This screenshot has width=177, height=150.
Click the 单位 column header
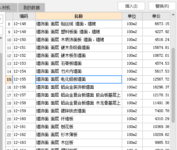click(x=132, y=16)
